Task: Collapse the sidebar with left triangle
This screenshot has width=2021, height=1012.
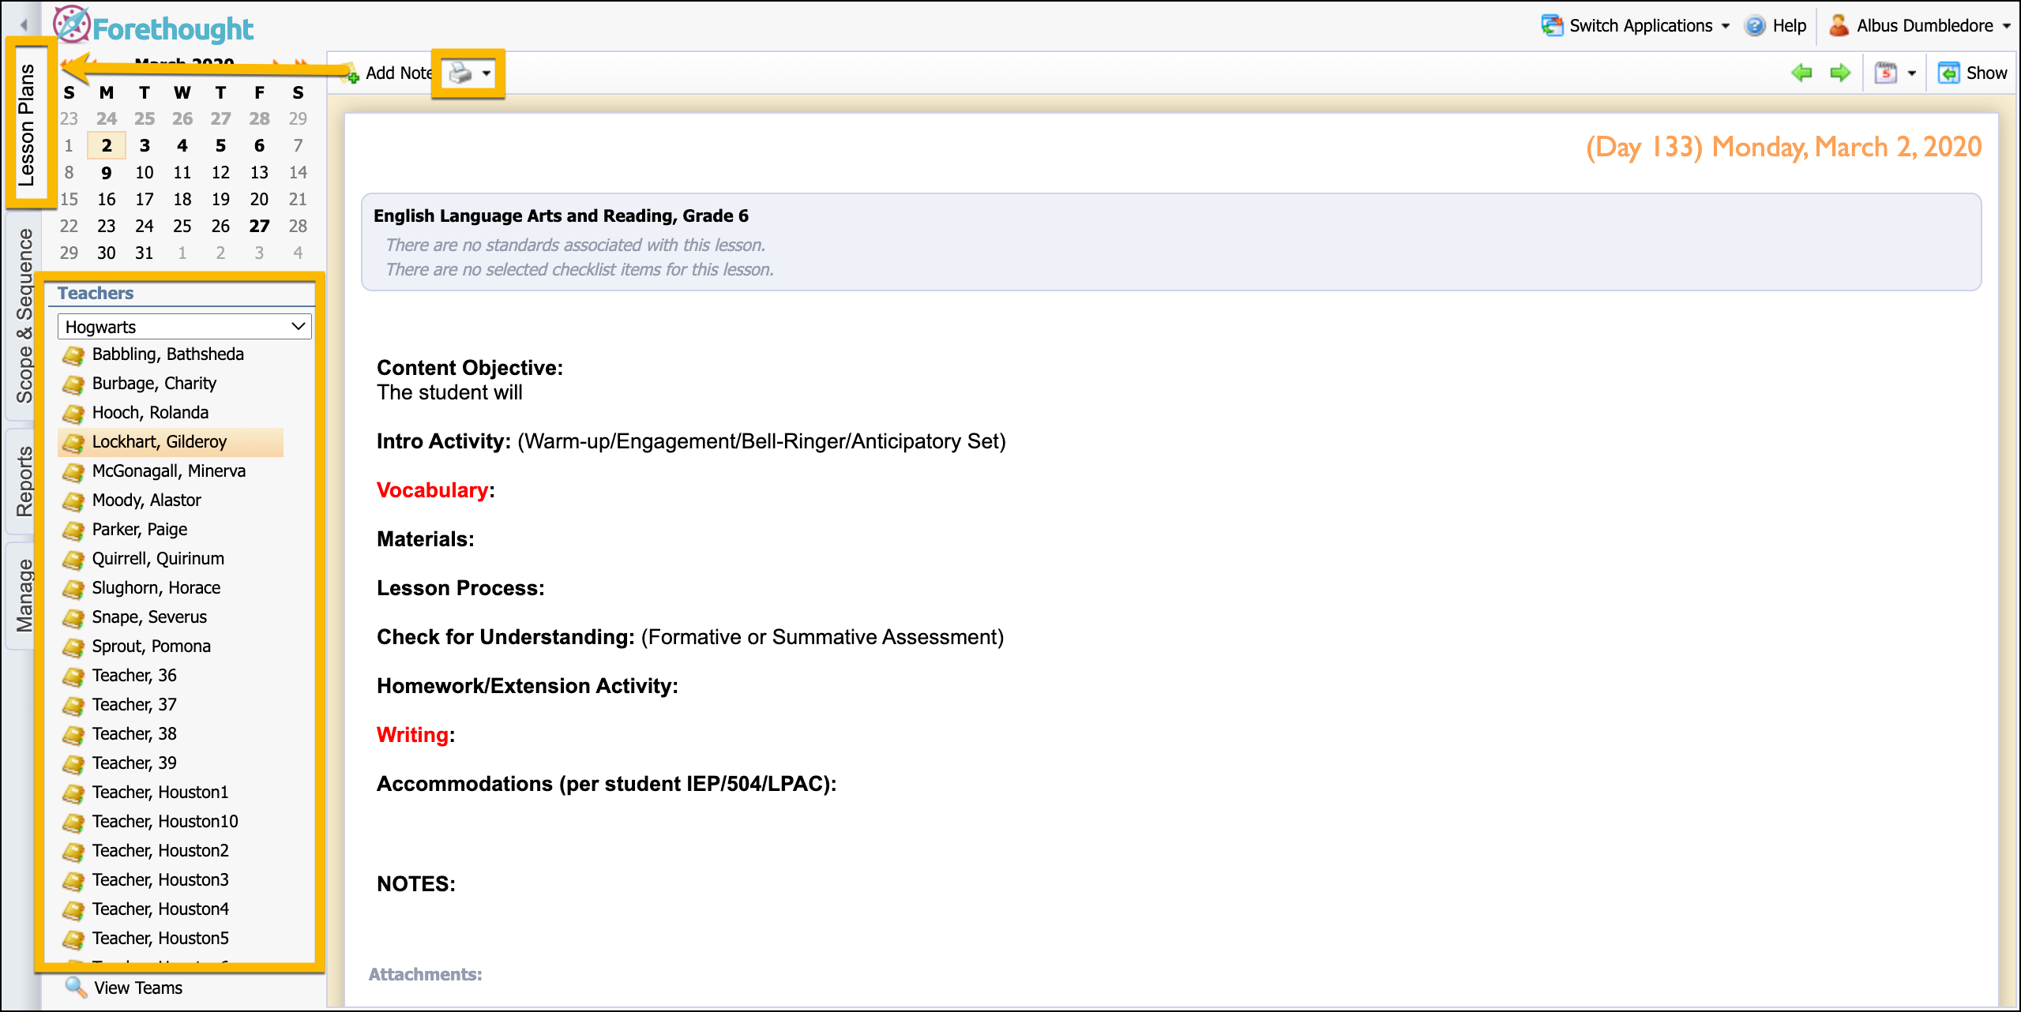Action: tap(24, 25)
